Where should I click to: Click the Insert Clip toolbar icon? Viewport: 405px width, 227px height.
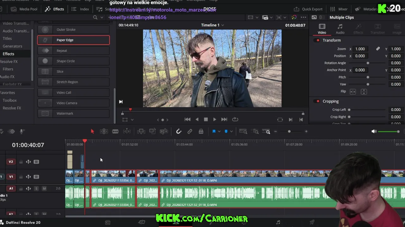141,131
